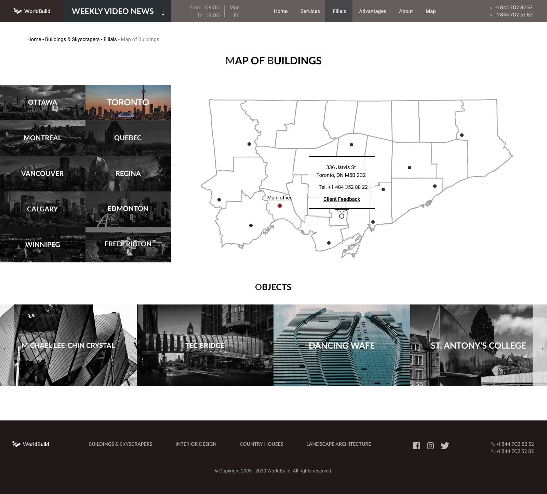Click the working hours From 09:00 text
Screen dimensions: 547x494
coord(205,8)
